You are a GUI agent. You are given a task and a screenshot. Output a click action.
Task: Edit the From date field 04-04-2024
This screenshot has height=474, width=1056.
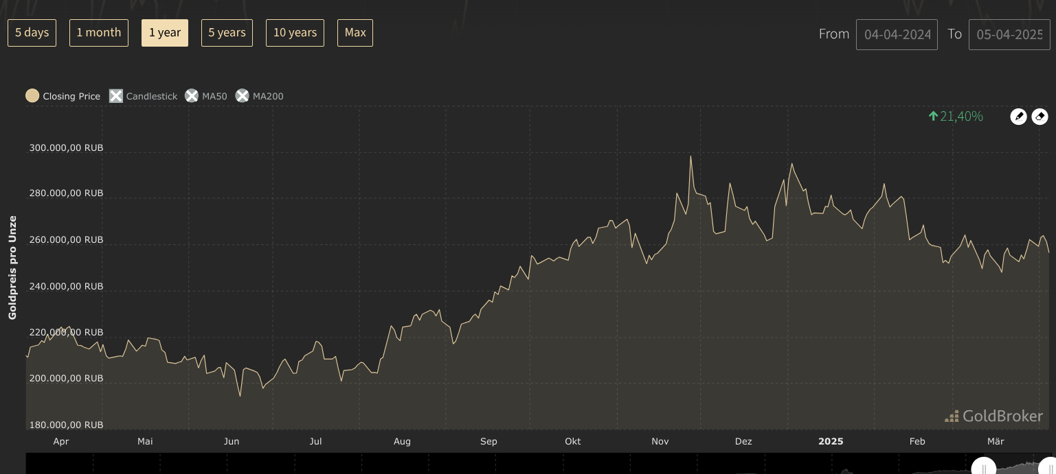[897, 34]
